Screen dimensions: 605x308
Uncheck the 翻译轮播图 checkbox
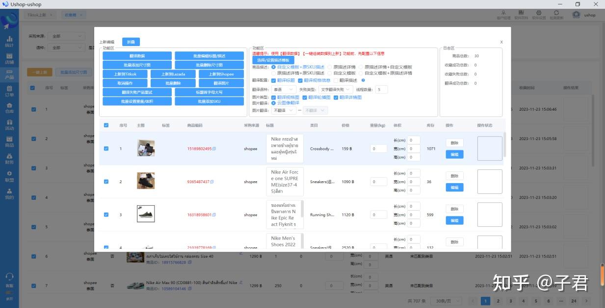click(x=304, y=97)
